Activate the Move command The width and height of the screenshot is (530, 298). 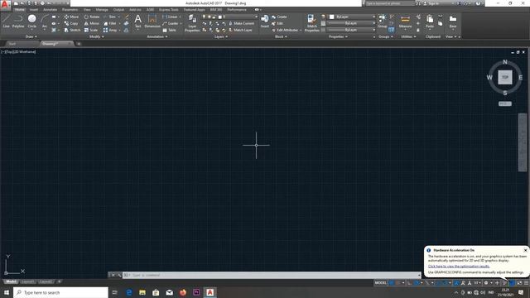71,17
